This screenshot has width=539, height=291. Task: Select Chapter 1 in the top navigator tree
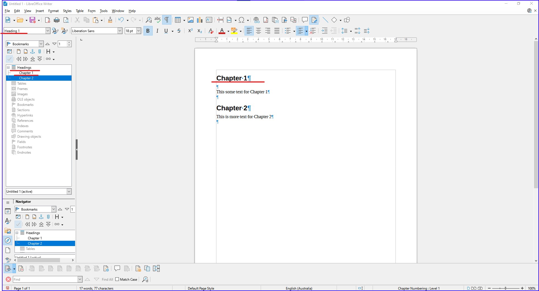tap(26, 73)
